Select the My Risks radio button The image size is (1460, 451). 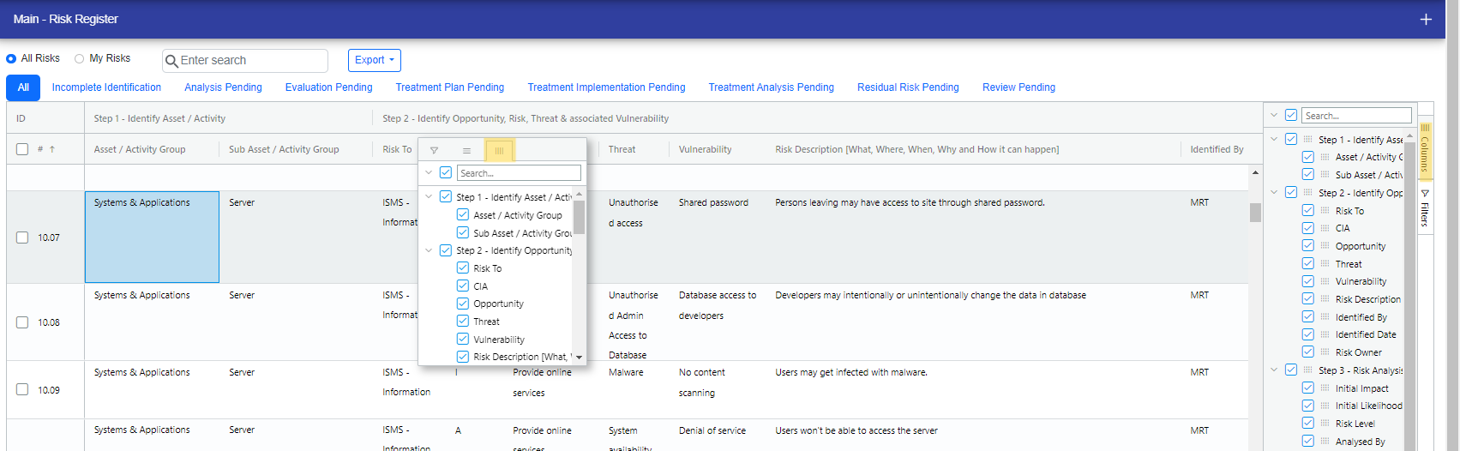[80, 58]
